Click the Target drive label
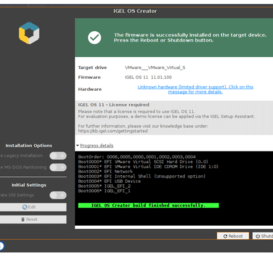Screen dimensions: 273x257 click(x=93, y=68)
